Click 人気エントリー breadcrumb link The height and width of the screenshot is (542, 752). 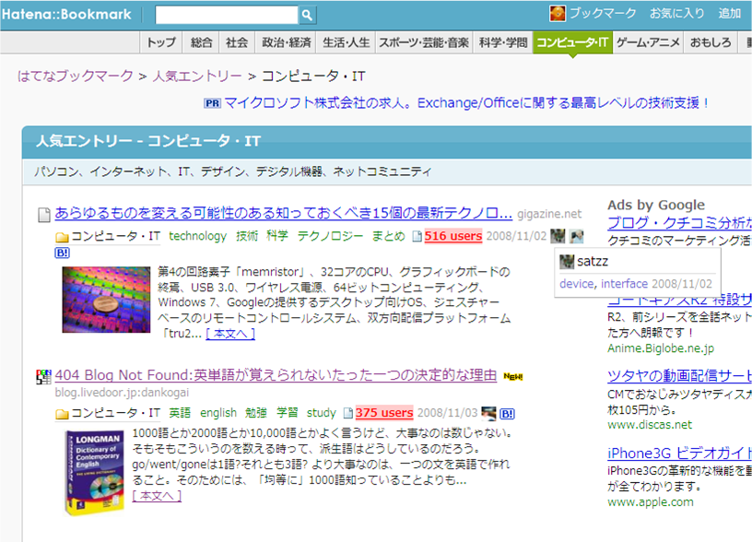197,76
